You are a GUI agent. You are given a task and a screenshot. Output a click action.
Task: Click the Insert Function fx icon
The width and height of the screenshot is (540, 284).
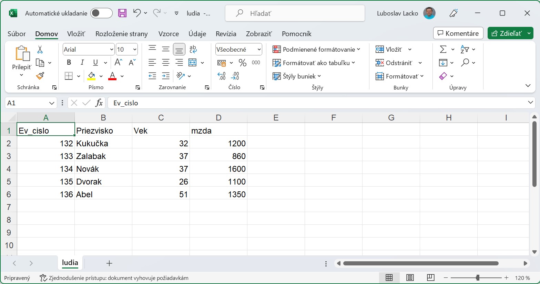pyautogui.click(x=99, y=103)
